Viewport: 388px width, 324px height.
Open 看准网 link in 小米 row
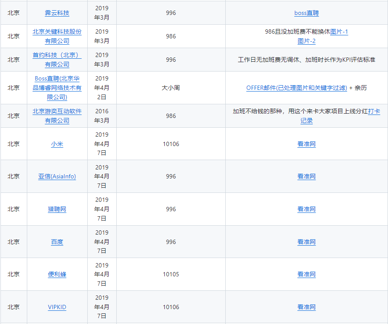[x=306, y=144]
